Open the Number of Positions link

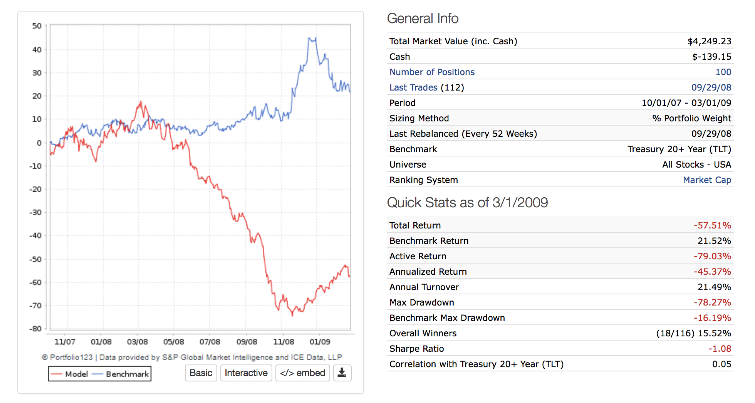432,72
